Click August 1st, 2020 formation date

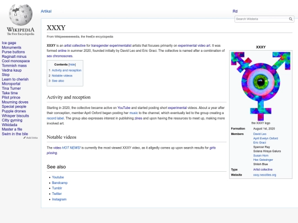(264, 128)
